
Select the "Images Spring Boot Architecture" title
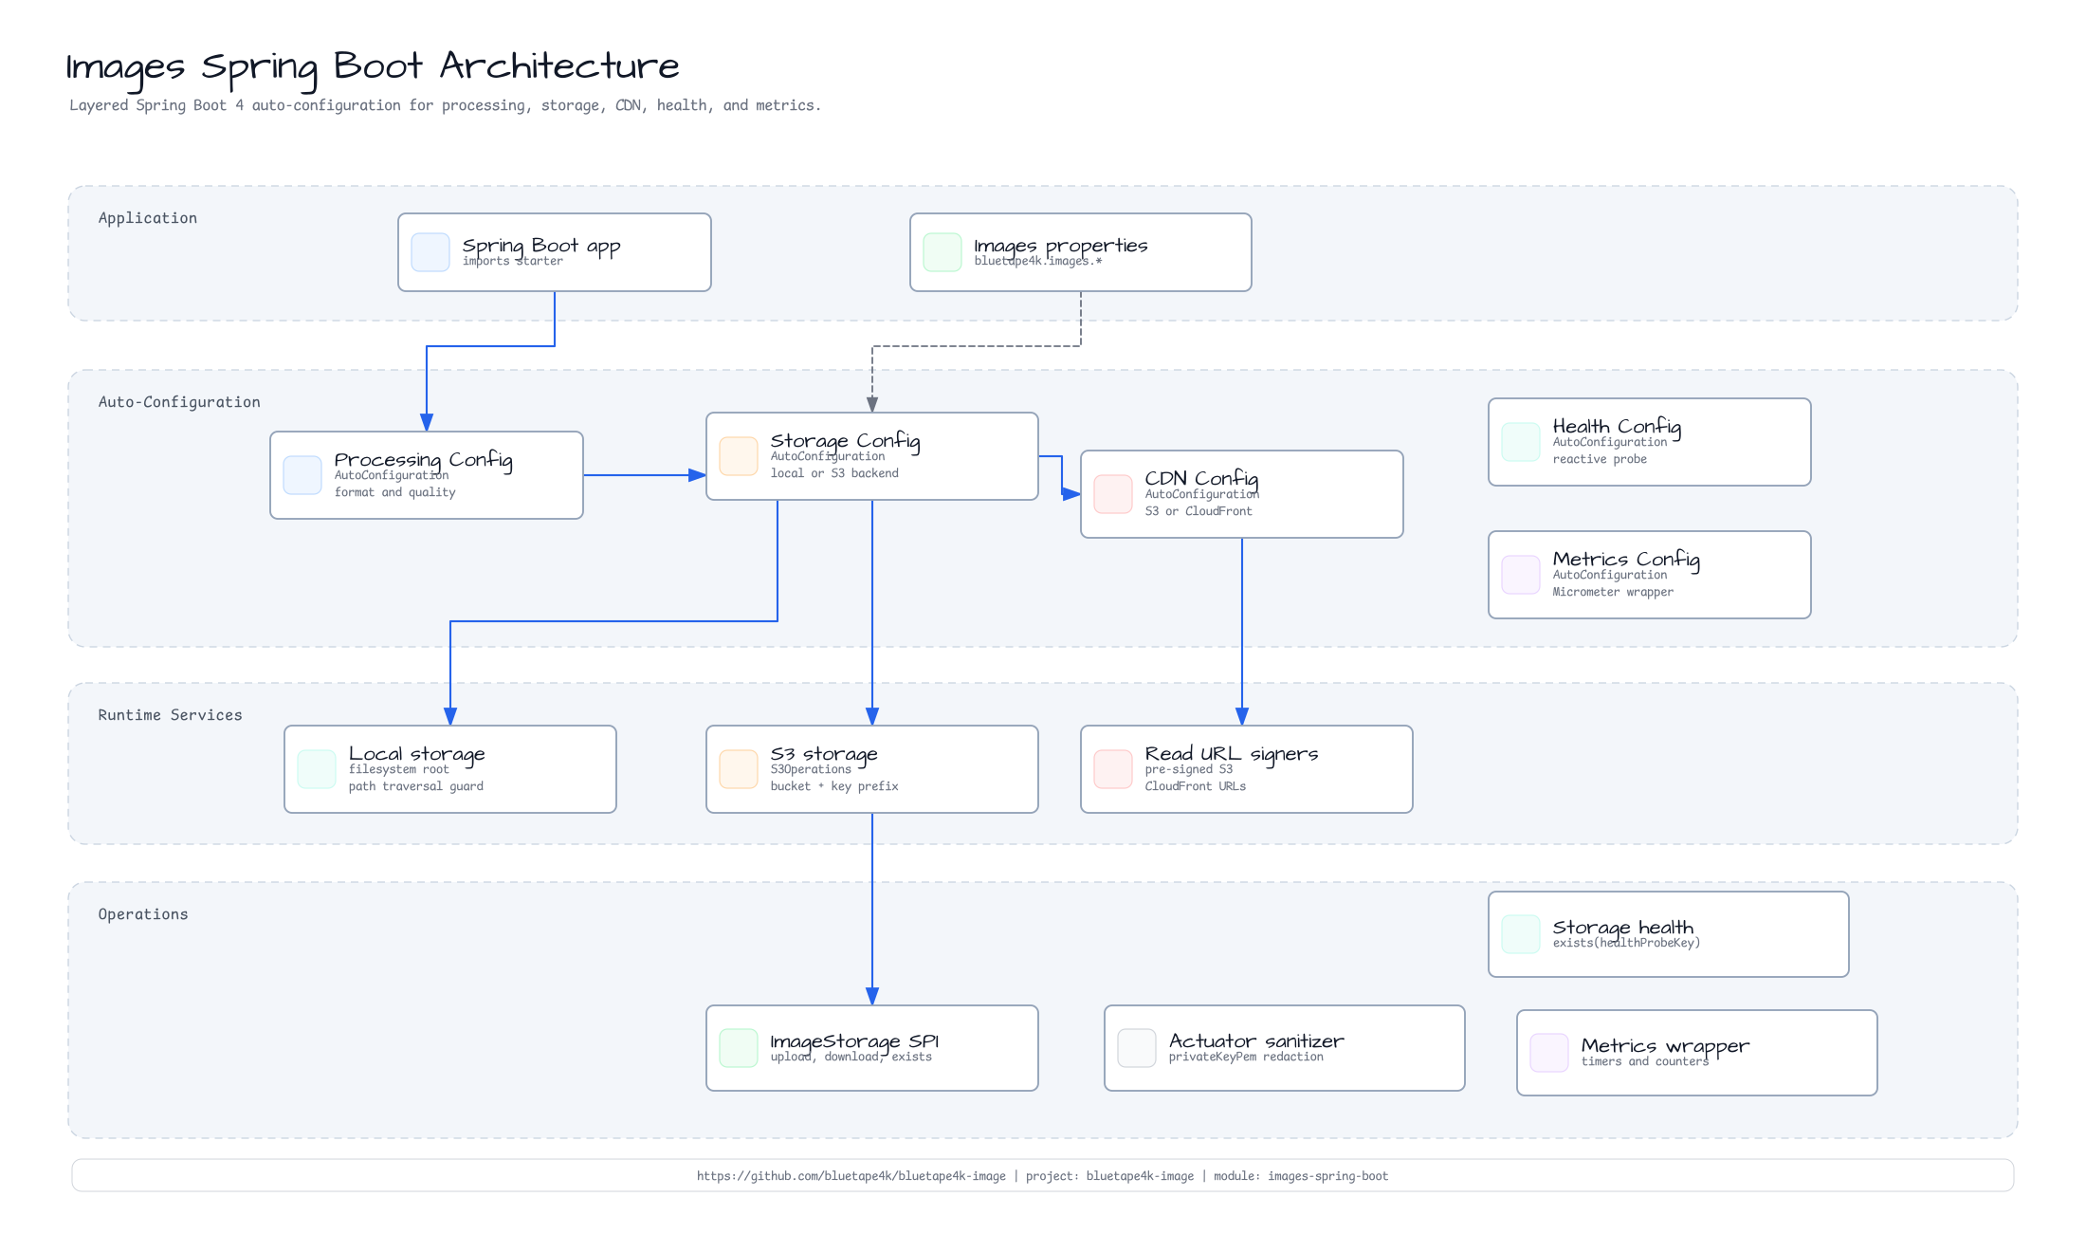pyautogui.click(x=373, y=67)
